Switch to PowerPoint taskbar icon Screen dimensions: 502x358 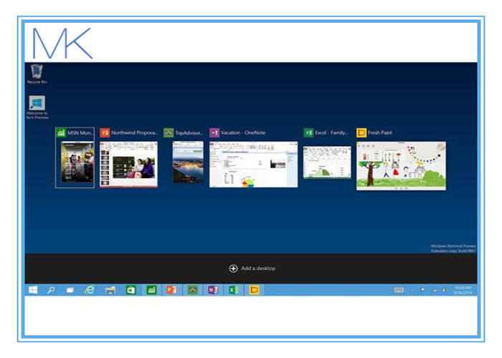click(x=171, y=290)
